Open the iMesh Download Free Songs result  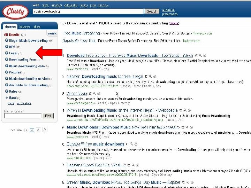click(130, 55)
